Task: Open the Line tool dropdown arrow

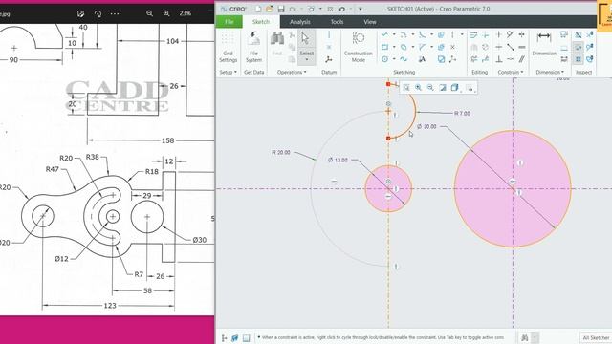Action: click(394, 34)
